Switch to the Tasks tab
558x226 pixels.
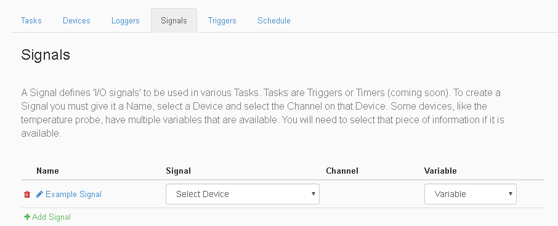click(x=31, y=21)
